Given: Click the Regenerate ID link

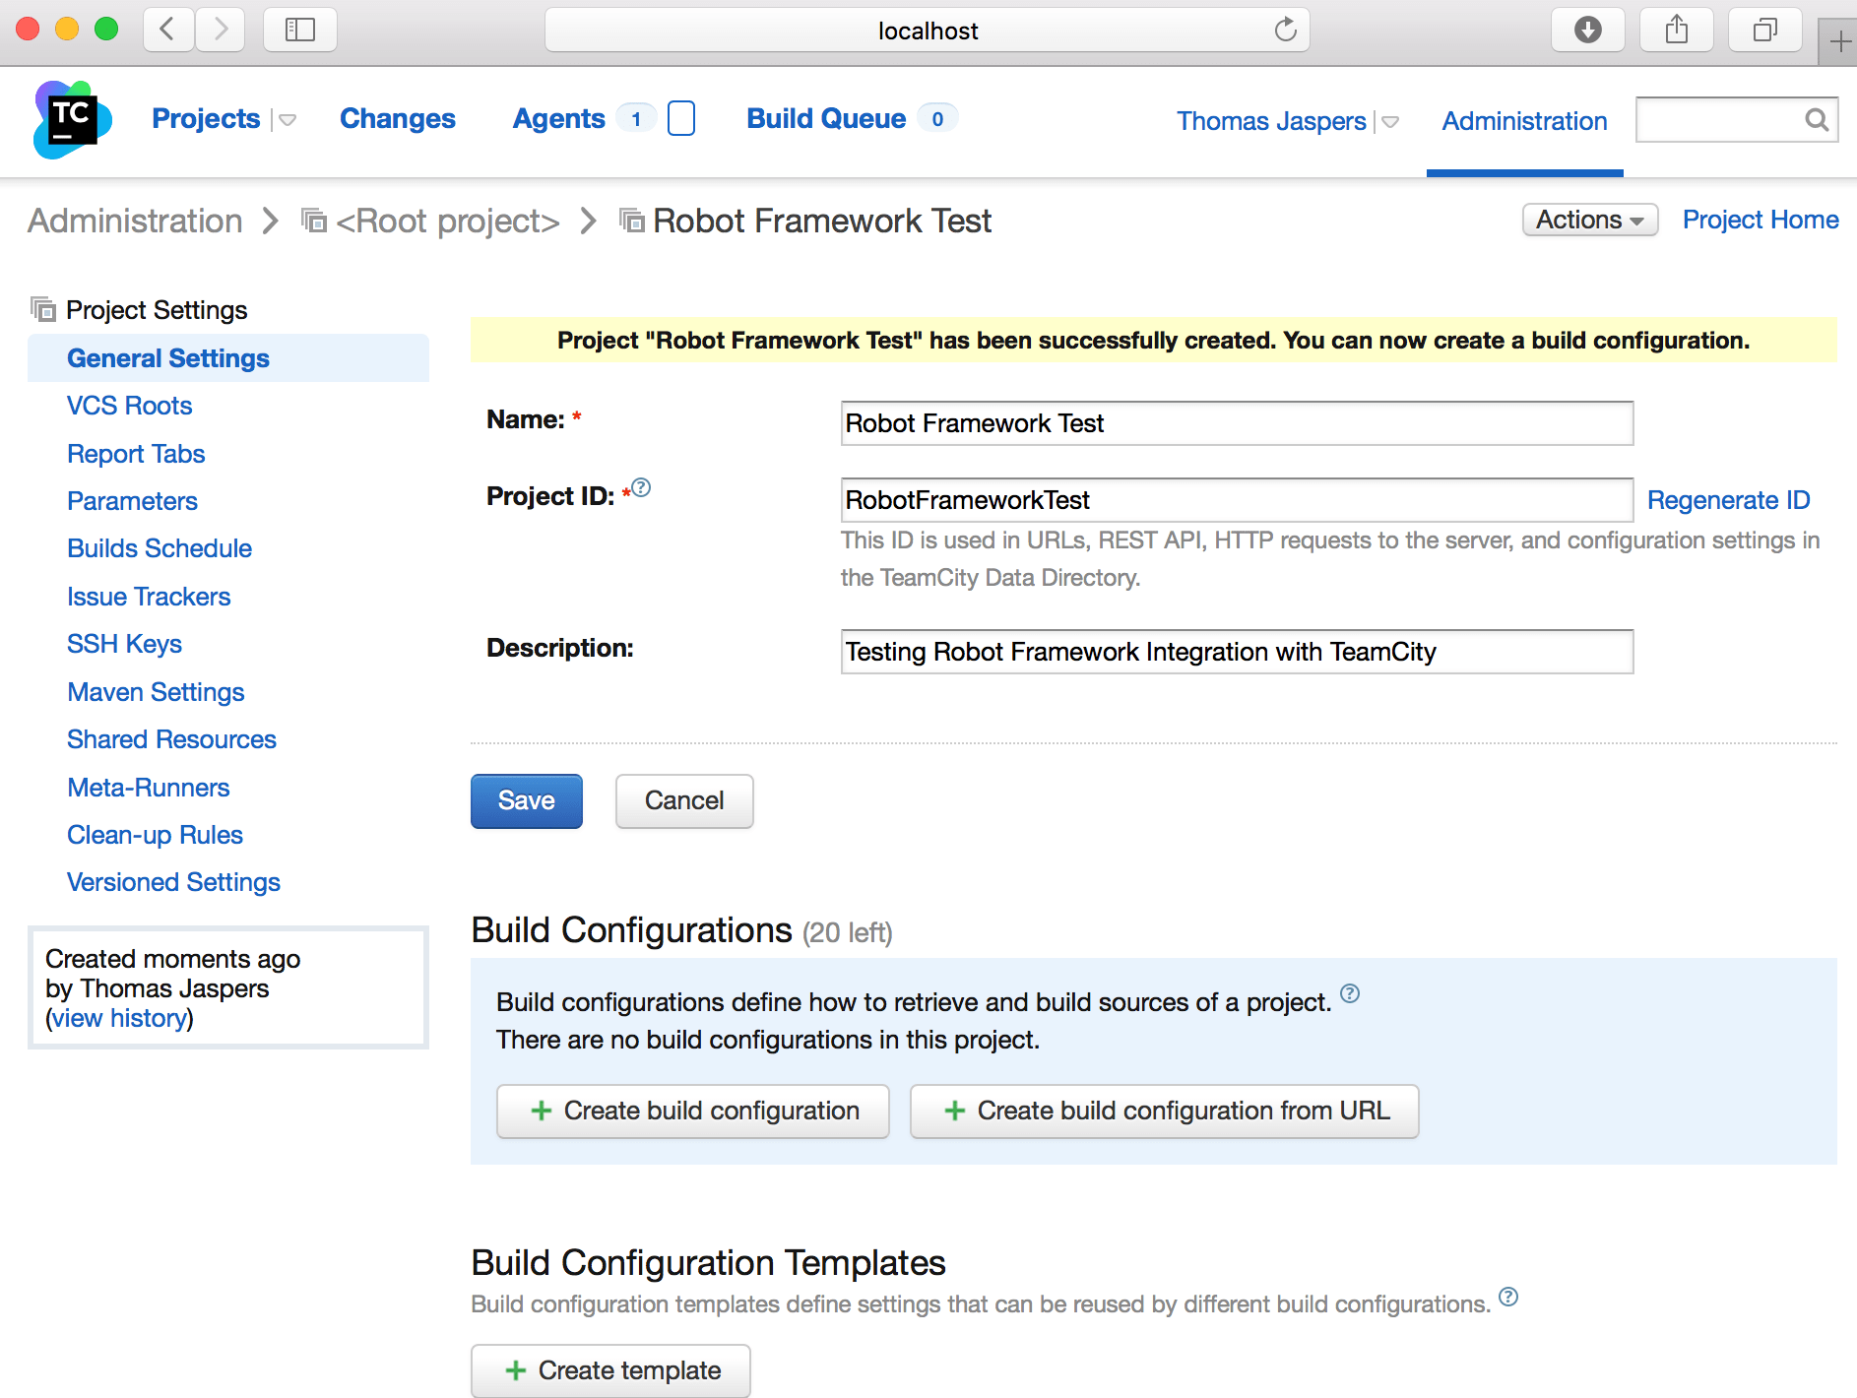Looking at the screenshot, I should pyautogui.click(x=1728, y=500).
